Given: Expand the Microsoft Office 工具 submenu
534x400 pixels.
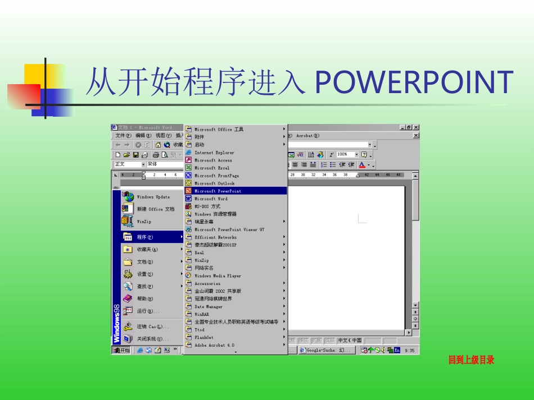Looking at the screenshot, I should click(236, 129).
